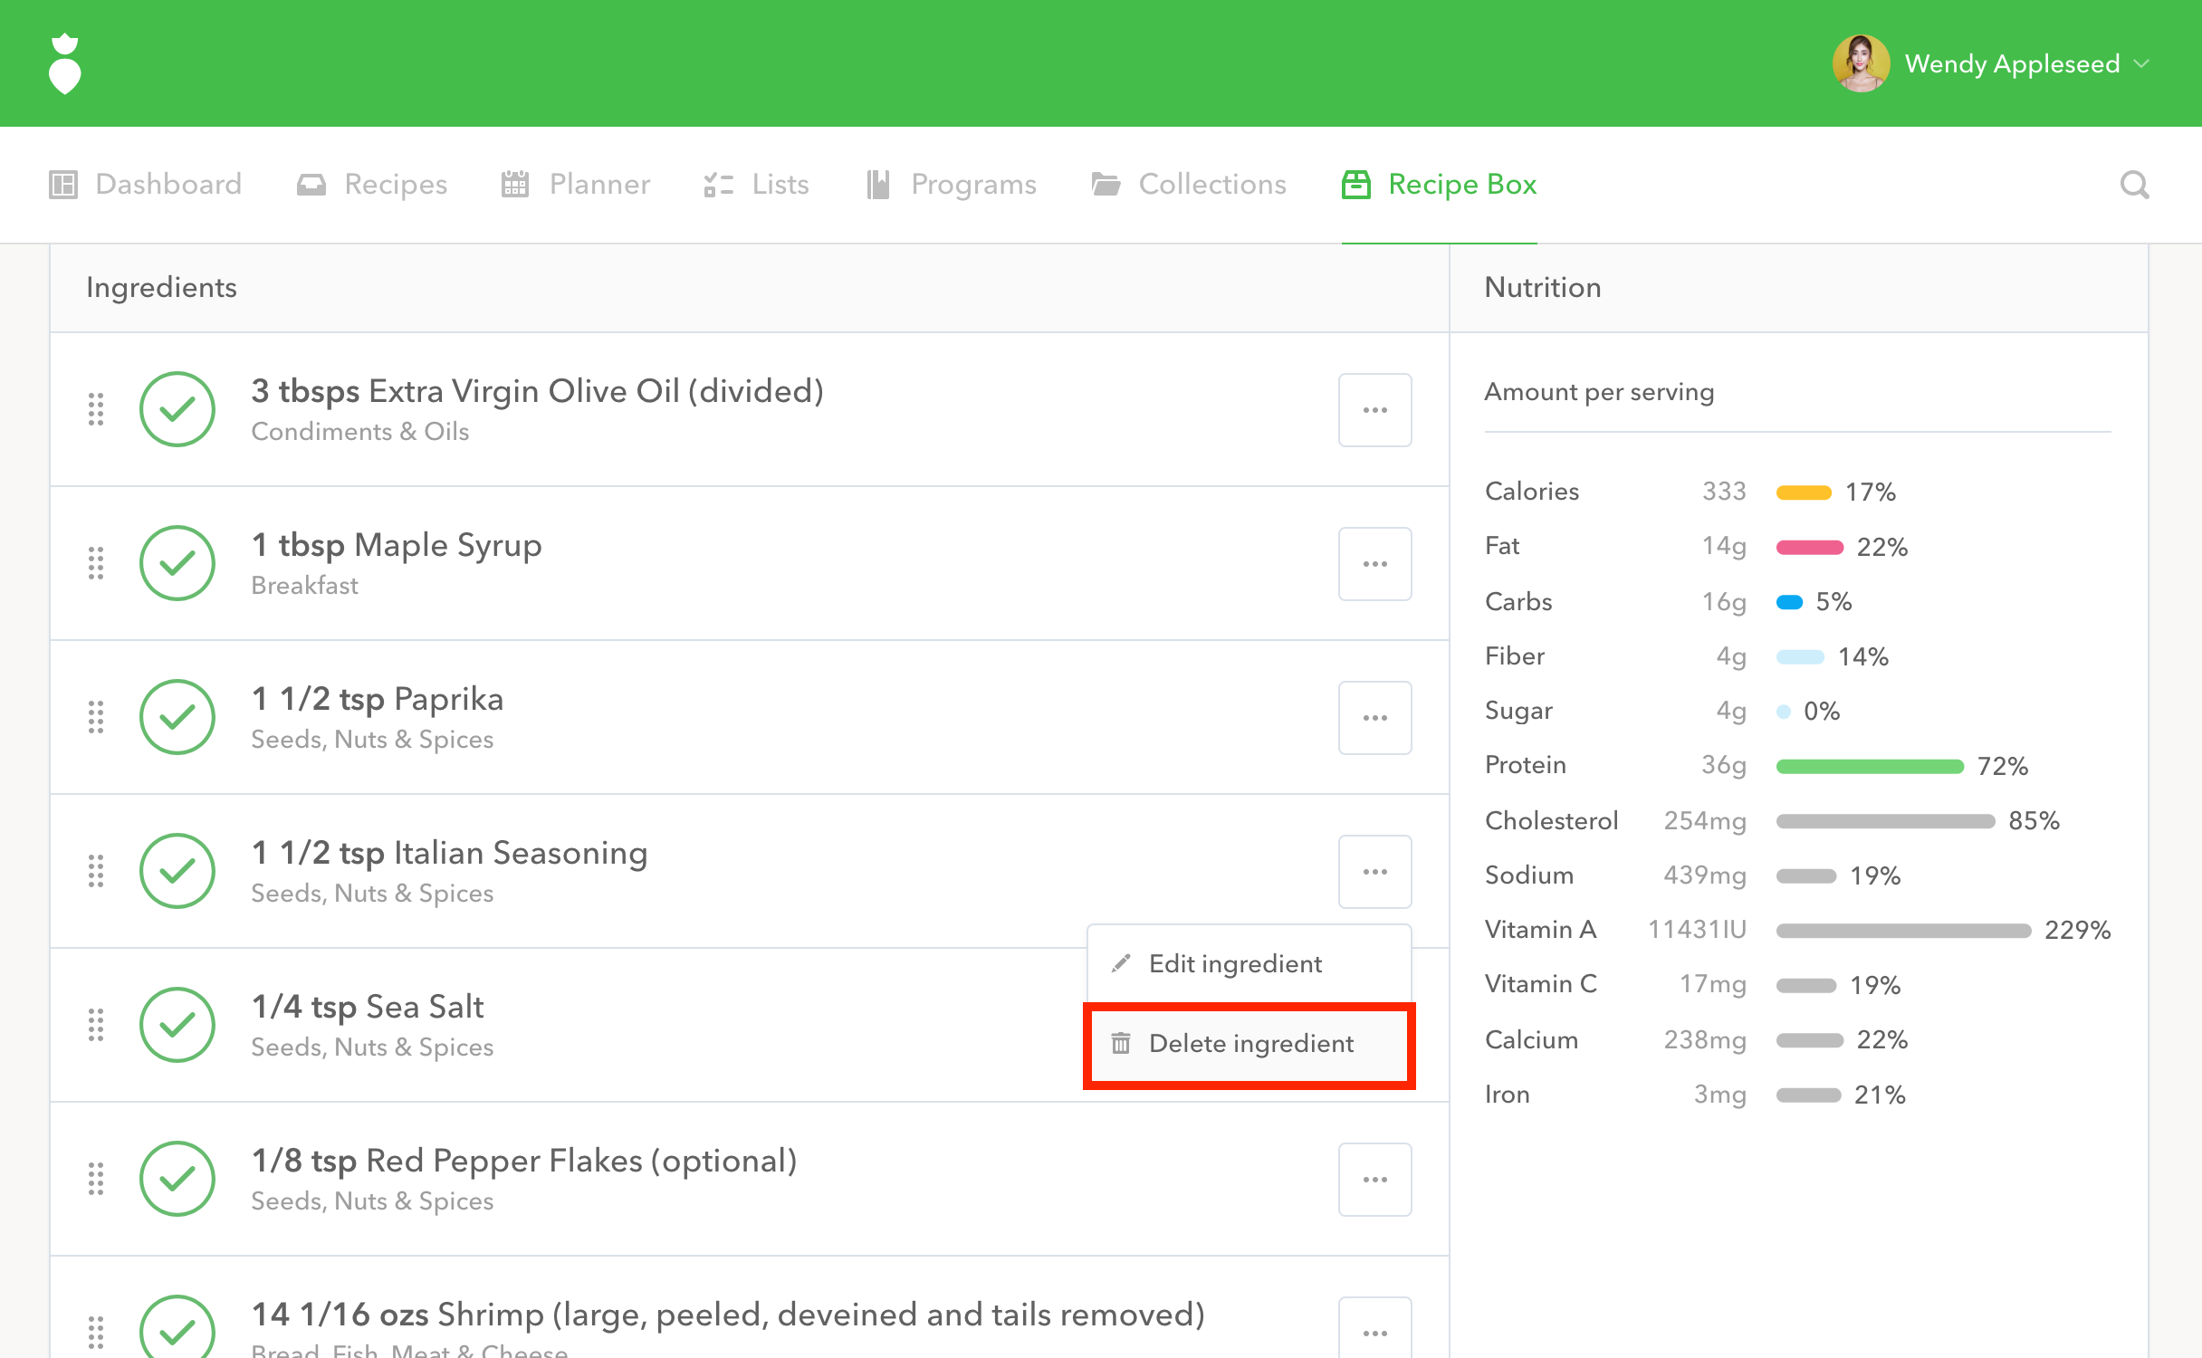2202x1358 pixels.
Task: Click the green Protein progress bar
Action: pyautogui.click(x=1870, y=766)
